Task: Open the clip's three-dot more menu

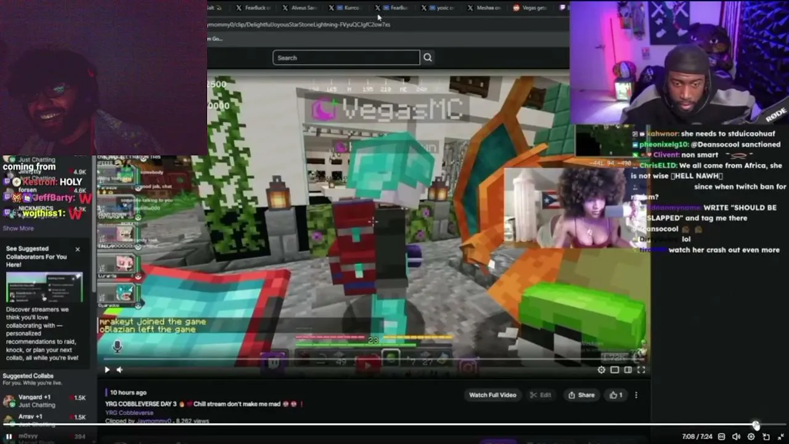Action: [636, 395]
